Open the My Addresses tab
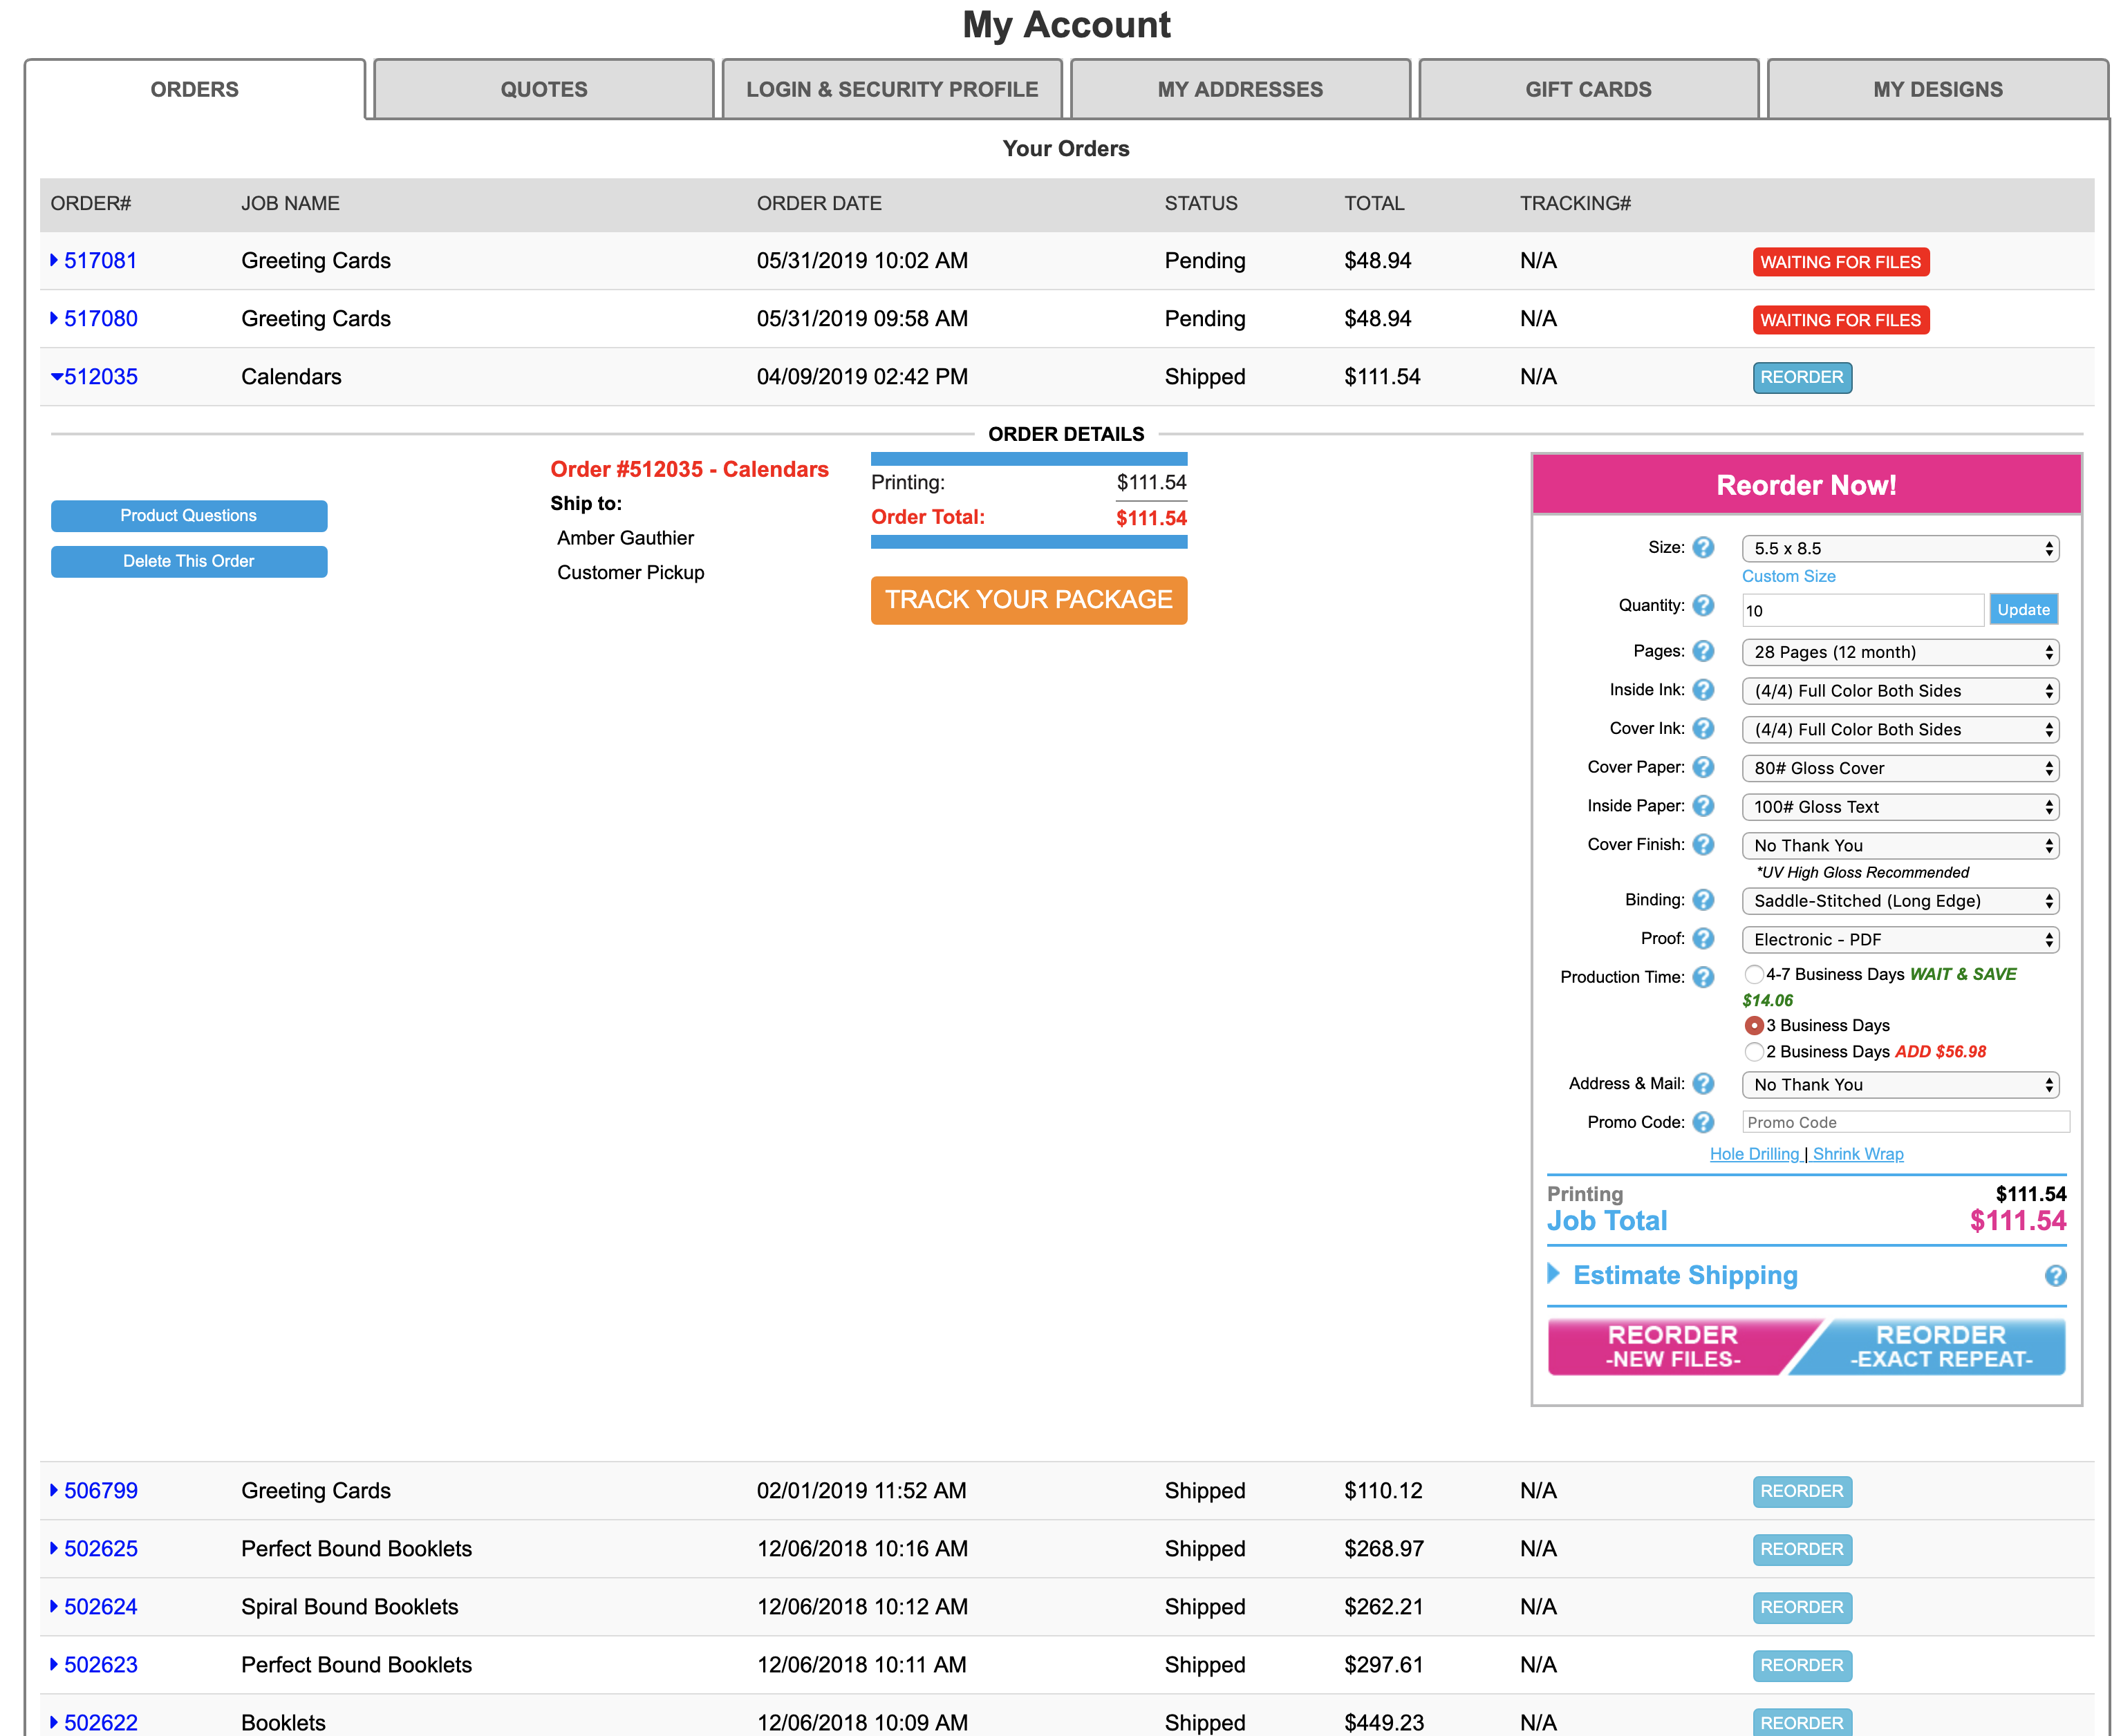Viewport: 2121px width, 1736px height. point(1240,89)
